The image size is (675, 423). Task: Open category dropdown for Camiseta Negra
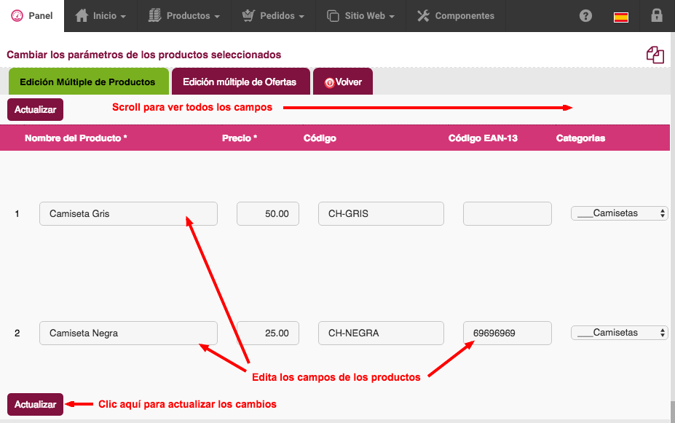click(619, 332)
